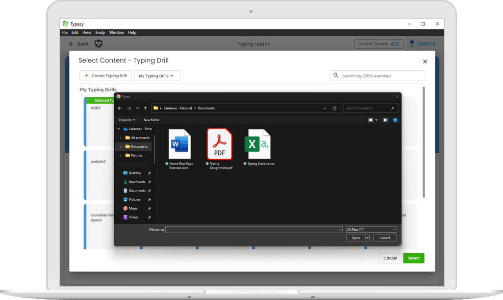The height and width of the screenshot is (300, 503).
Task: Click Open in the file dialog
Action: 356,238
